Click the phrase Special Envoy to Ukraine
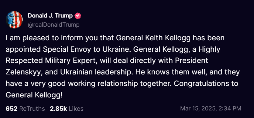Screen dimensions: 254x118 [87, 49]
